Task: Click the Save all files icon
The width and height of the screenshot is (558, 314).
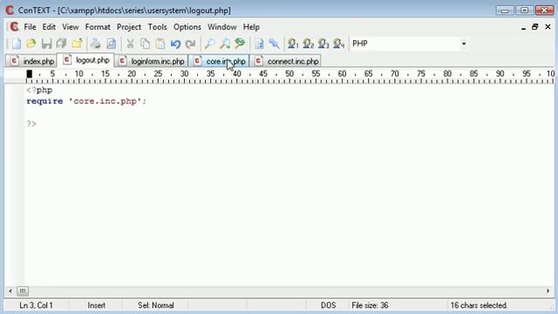Action: pyautogui.click(x=62, y=44)
